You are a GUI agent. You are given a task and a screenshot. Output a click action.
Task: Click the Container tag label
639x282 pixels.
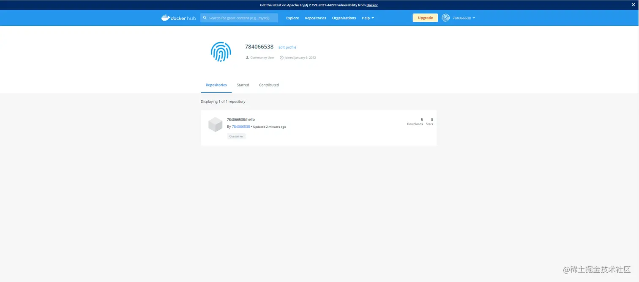tap(236, 136)
